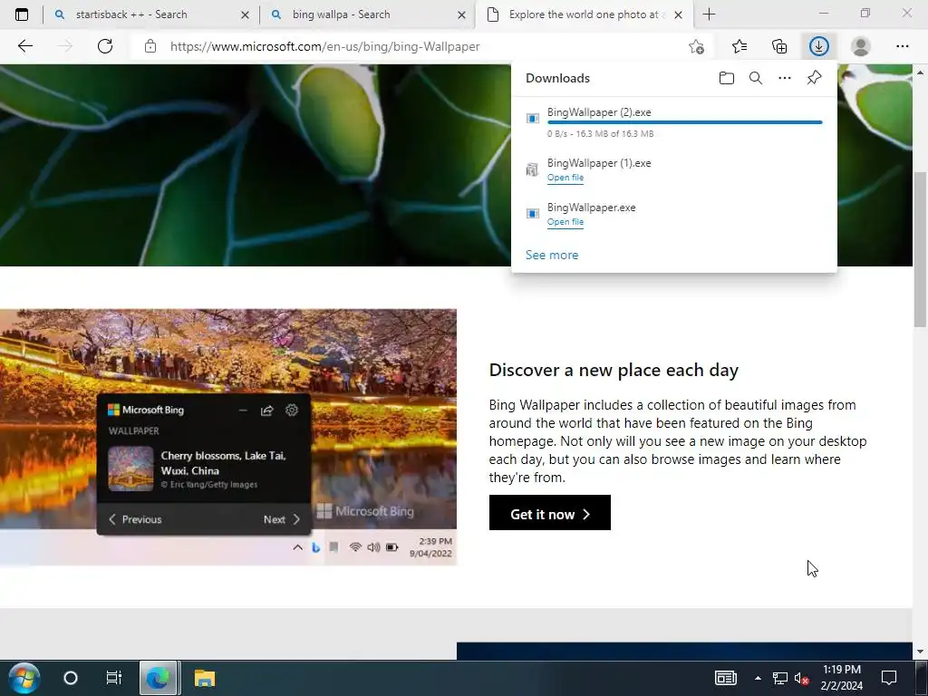The height and width of the screenshot is (696, 928).
Task: Select BingWallpaper (2).exe download entry
Action: click(674, 122)
